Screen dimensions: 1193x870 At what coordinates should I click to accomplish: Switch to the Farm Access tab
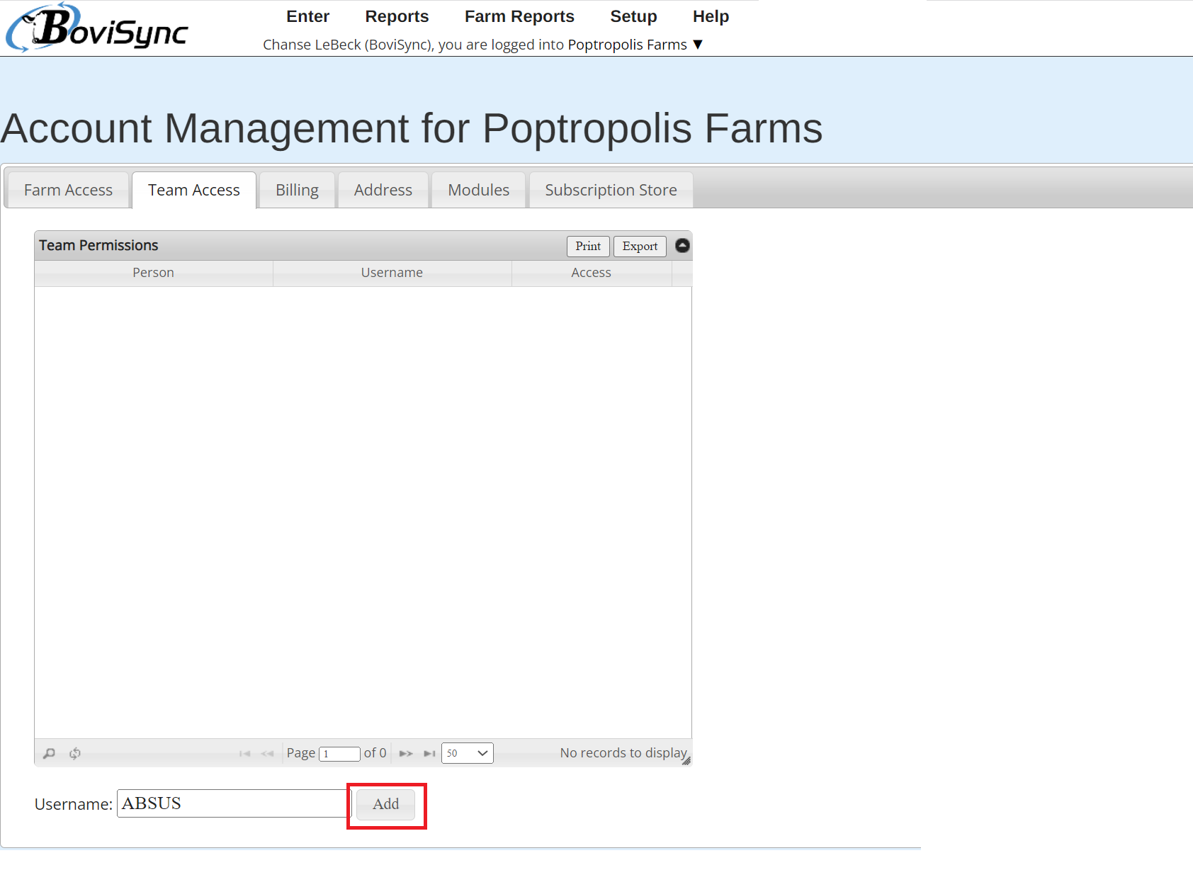(68, 190)
